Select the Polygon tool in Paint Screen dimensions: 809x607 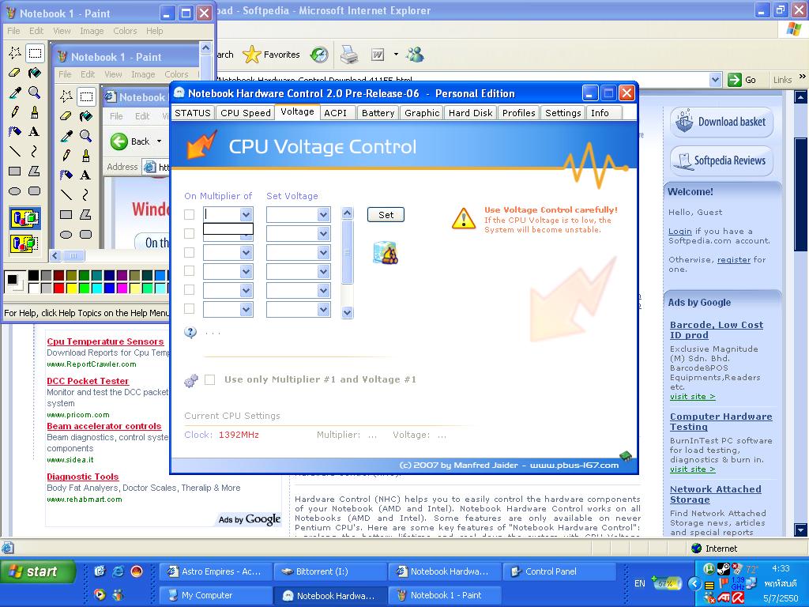[x=35, y=171]
